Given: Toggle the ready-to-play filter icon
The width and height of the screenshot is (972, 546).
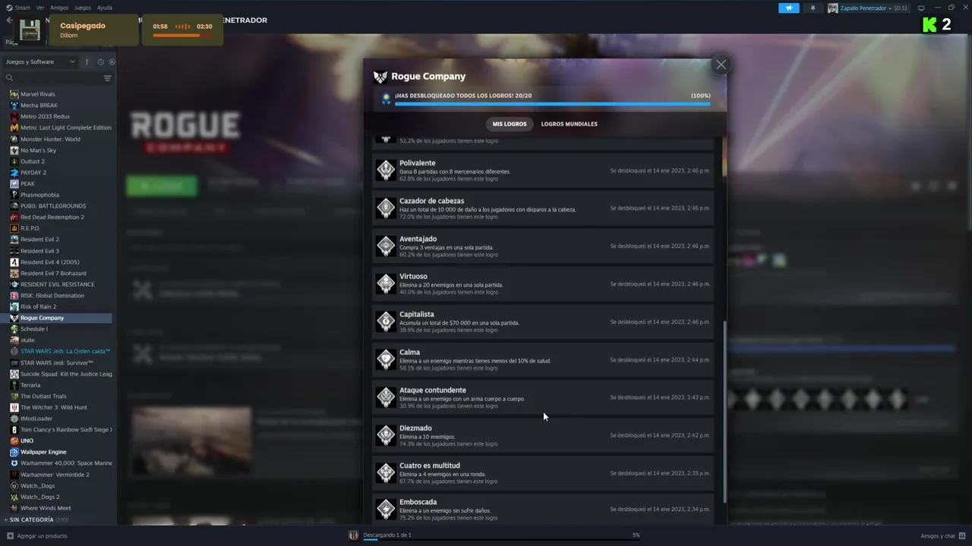Looking at the screenshot, I should tap(112, 61).
